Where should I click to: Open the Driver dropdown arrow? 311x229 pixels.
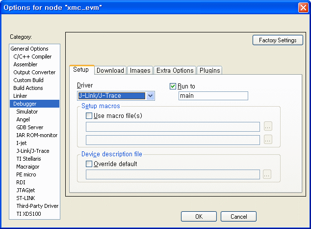pos(150,96)
